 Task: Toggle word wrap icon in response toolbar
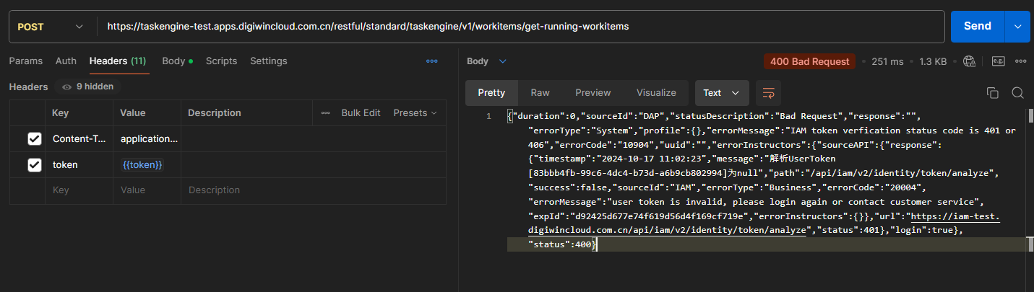click(x=768, y=93)
